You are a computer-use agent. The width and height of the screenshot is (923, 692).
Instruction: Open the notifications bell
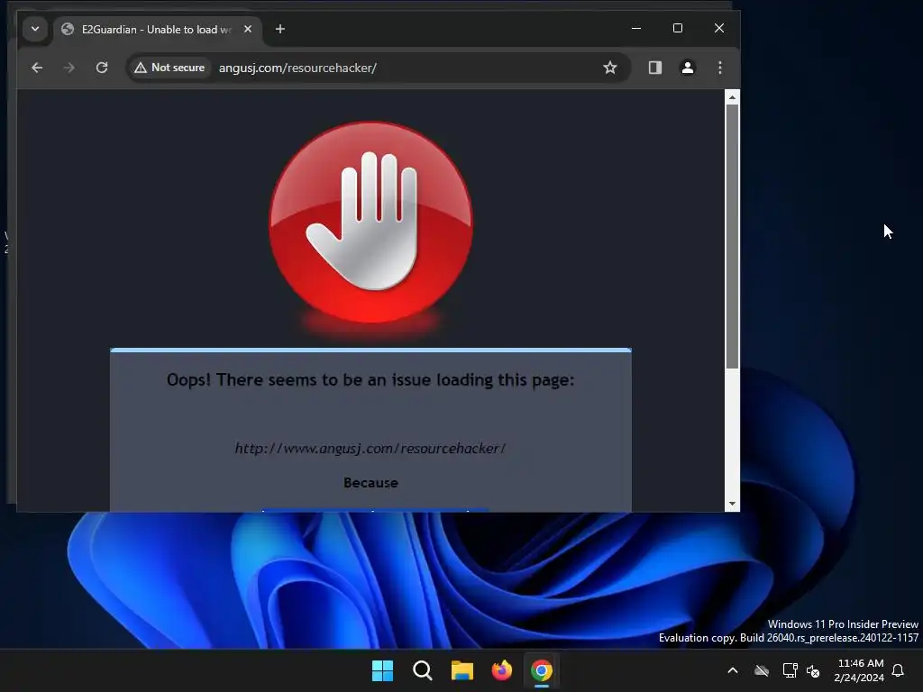[899, 670]
